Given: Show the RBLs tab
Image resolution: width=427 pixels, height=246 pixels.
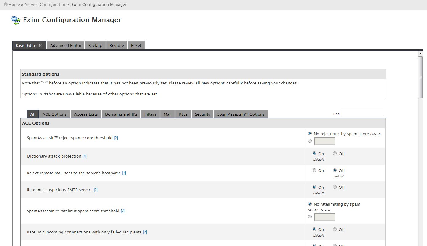Looking at the screenshot, I should pyautogui.click(x=183, y=114).
